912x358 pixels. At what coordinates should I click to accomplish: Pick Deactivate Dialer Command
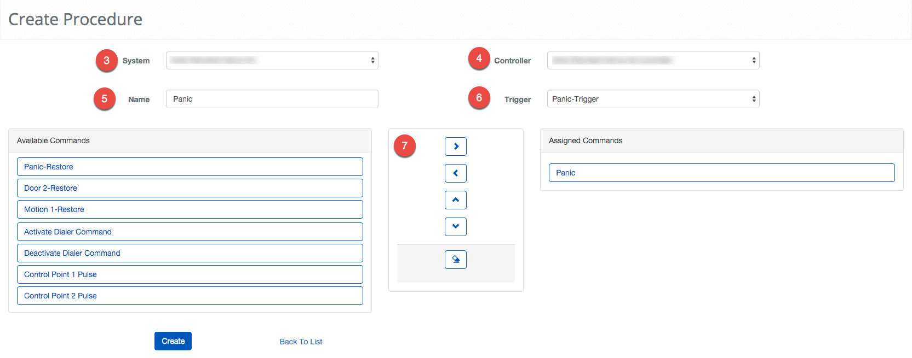click(190, 253)
